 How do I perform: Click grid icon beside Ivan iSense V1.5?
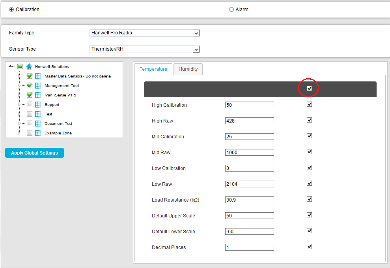(x=38, y=95)
